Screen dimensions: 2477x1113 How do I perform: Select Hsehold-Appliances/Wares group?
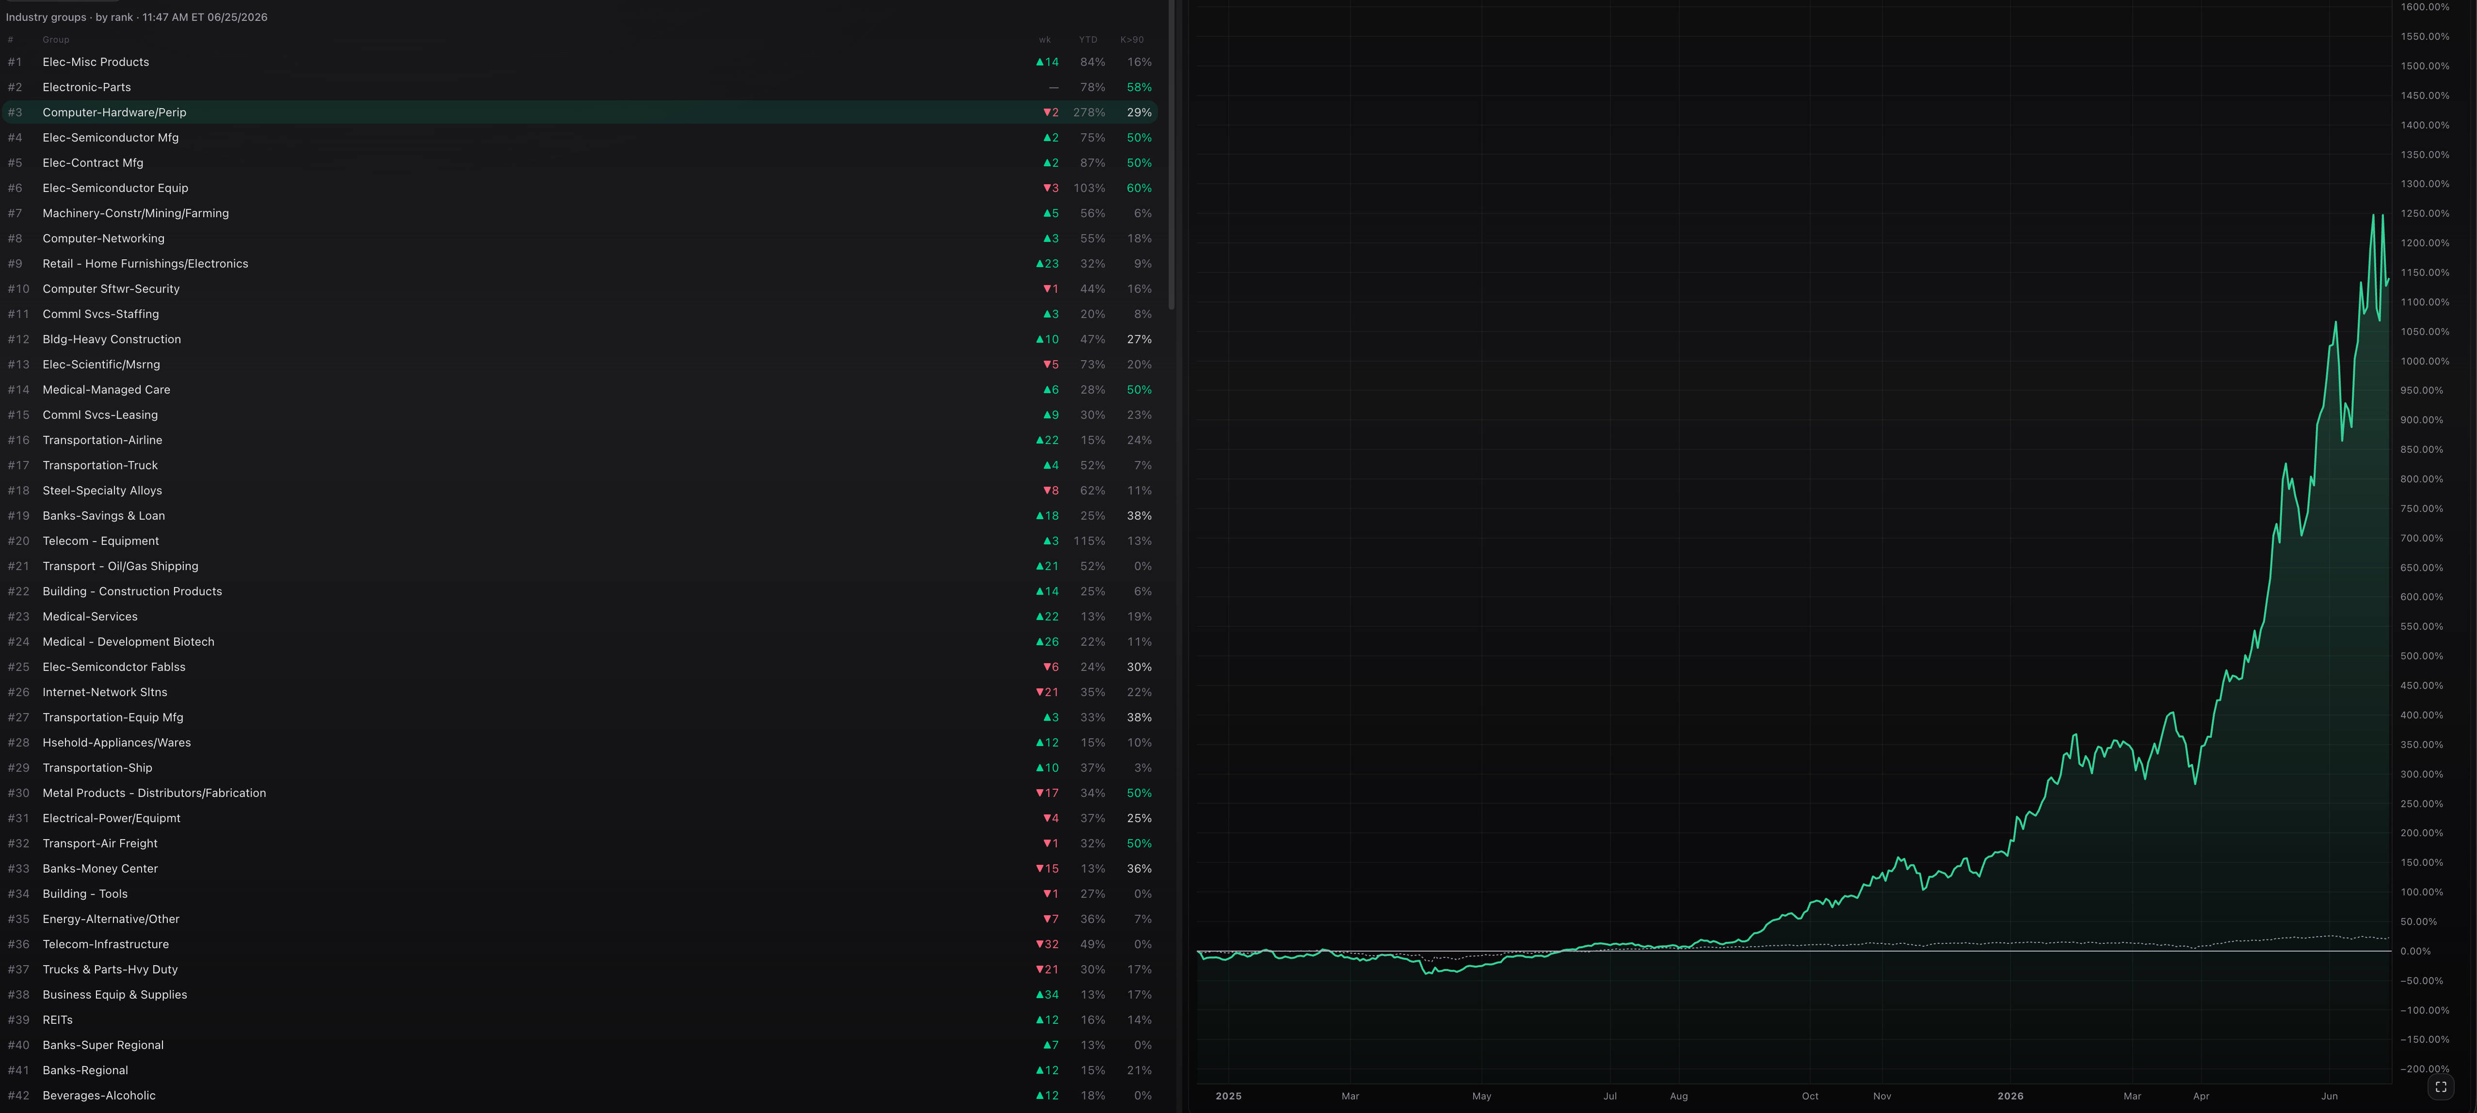[x=580, y=743]
